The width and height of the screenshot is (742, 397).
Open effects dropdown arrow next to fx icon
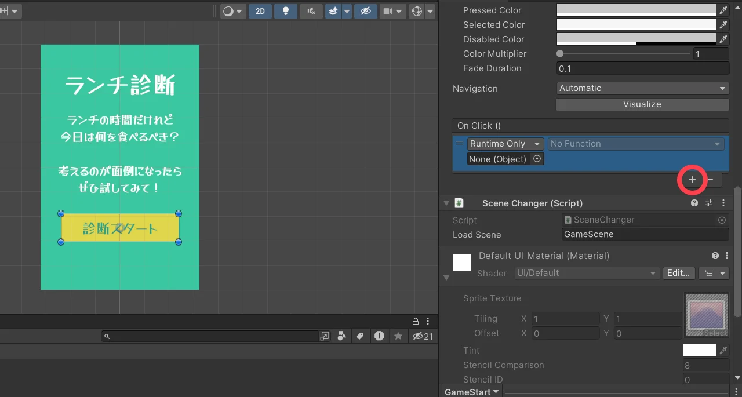pos(347,11)
